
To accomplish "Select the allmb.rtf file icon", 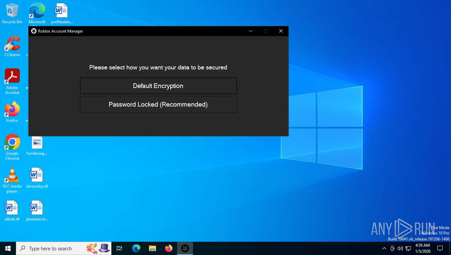I will pos(12,211).
